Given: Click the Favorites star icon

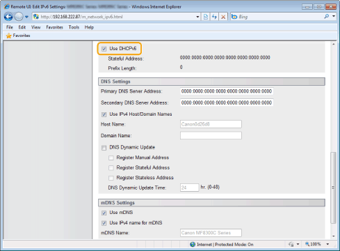Looking at the screenshot, I should [9, 36].
